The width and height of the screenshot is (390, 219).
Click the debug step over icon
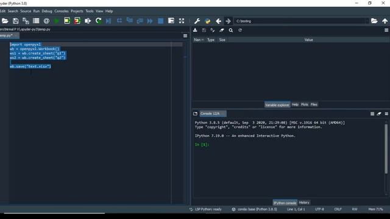pyautogui.click(x=119, y=21)
